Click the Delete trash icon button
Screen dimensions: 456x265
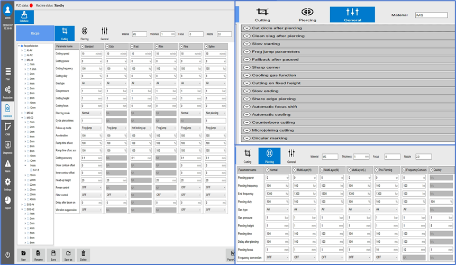point(83,255)
